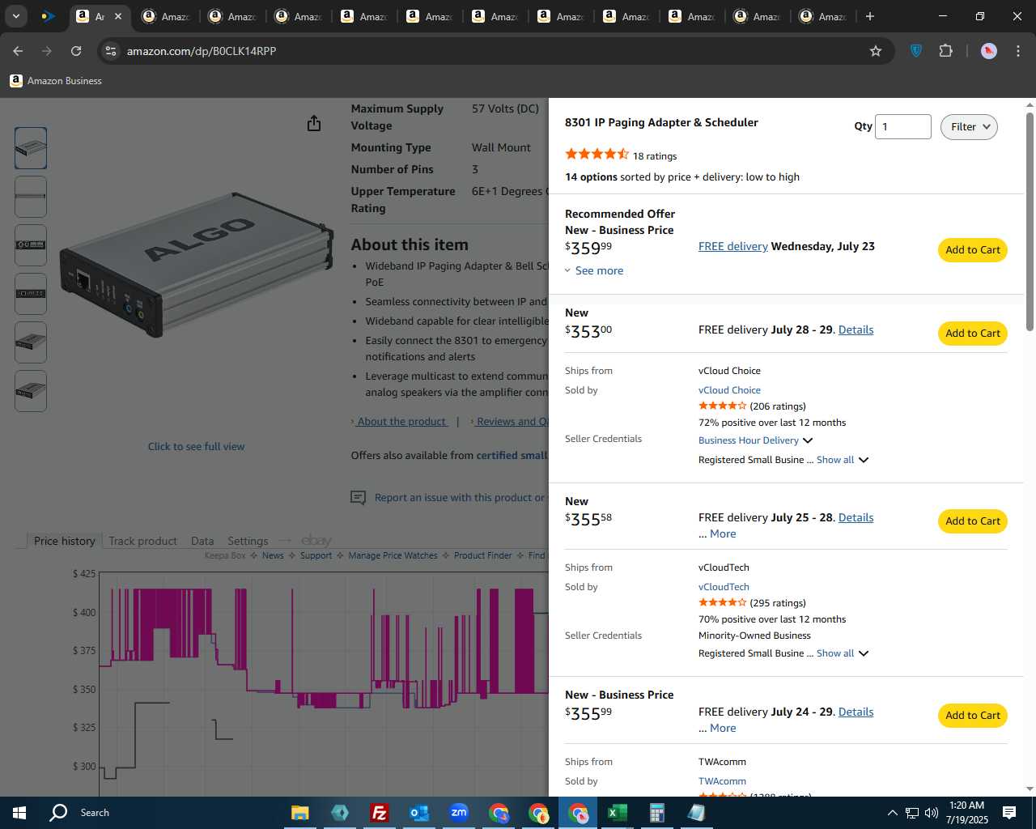The width and height of the screenshot is (1036, 829).
Task: Click to see full view link
Action: [x=196, y=446]
